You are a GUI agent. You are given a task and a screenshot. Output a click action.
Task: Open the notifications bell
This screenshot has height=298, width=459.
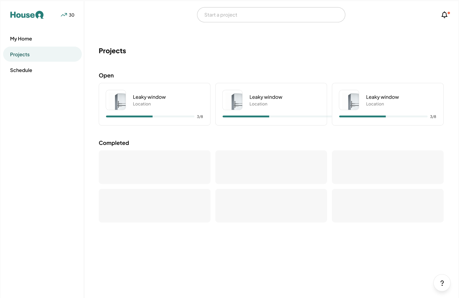[444, 15]
